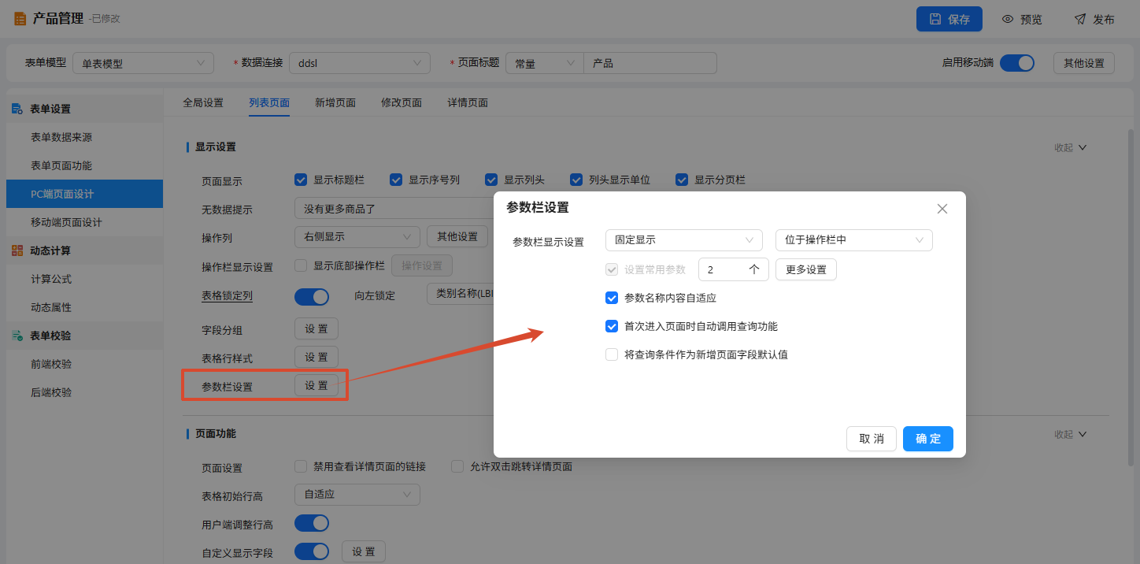Open 其他设置 in top bar
This screenshot has height=564, width=1140.
(x=1084, y=63)
